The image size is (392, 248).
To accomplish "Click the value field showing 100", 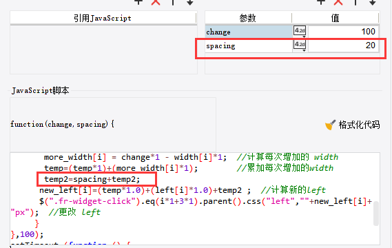I will tap(343, 32).
